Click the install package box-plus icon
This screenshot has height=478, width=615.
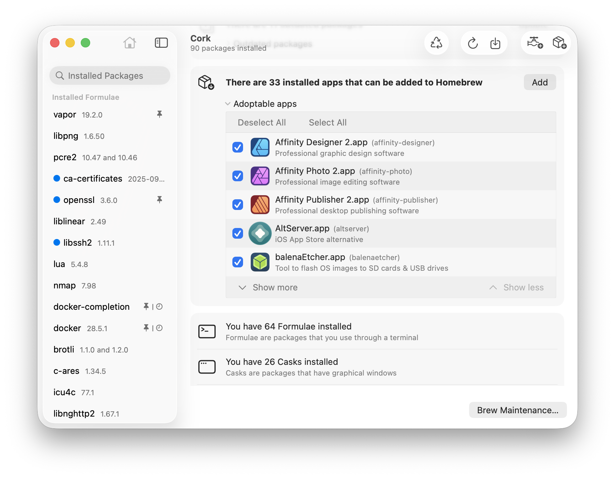[x=559, y=43]
